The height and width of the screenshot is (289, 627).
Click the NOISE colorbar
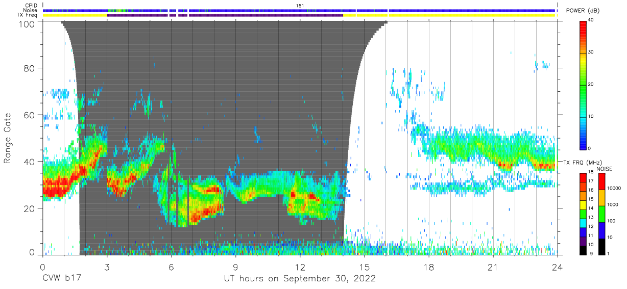602,213
